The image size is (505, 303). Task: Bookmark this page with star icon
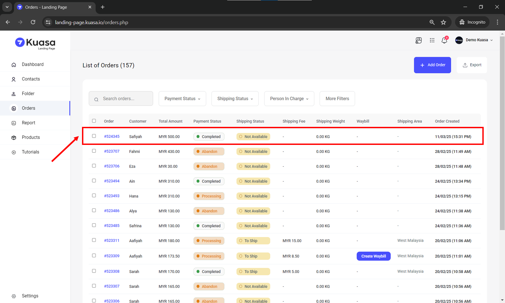click(x=443, y=22)
